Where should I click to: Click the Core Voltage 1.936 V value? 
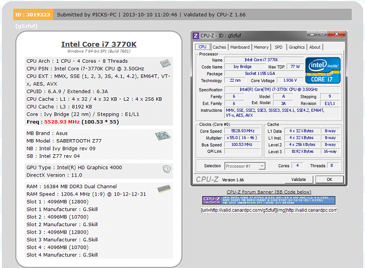[290, 80]
